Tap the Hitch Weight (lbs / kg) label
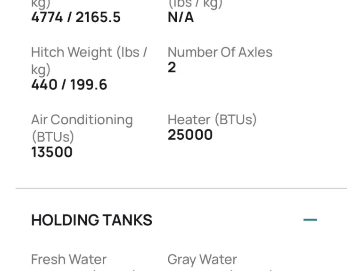 click(x=89, y=60)
